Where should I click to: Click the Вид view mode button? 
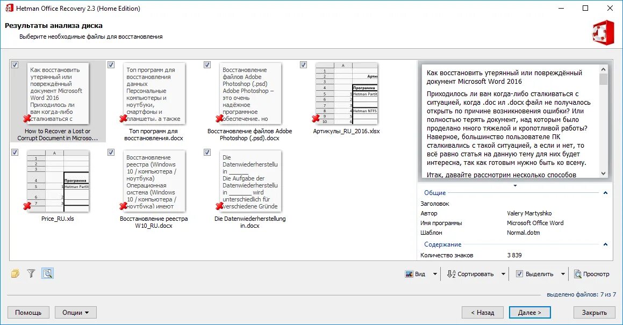point(416,274)
